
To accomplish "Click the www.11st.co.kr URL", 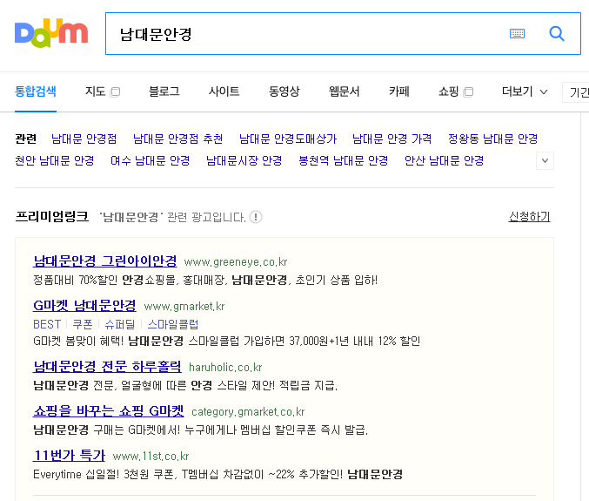I will (x=151, y=457).
